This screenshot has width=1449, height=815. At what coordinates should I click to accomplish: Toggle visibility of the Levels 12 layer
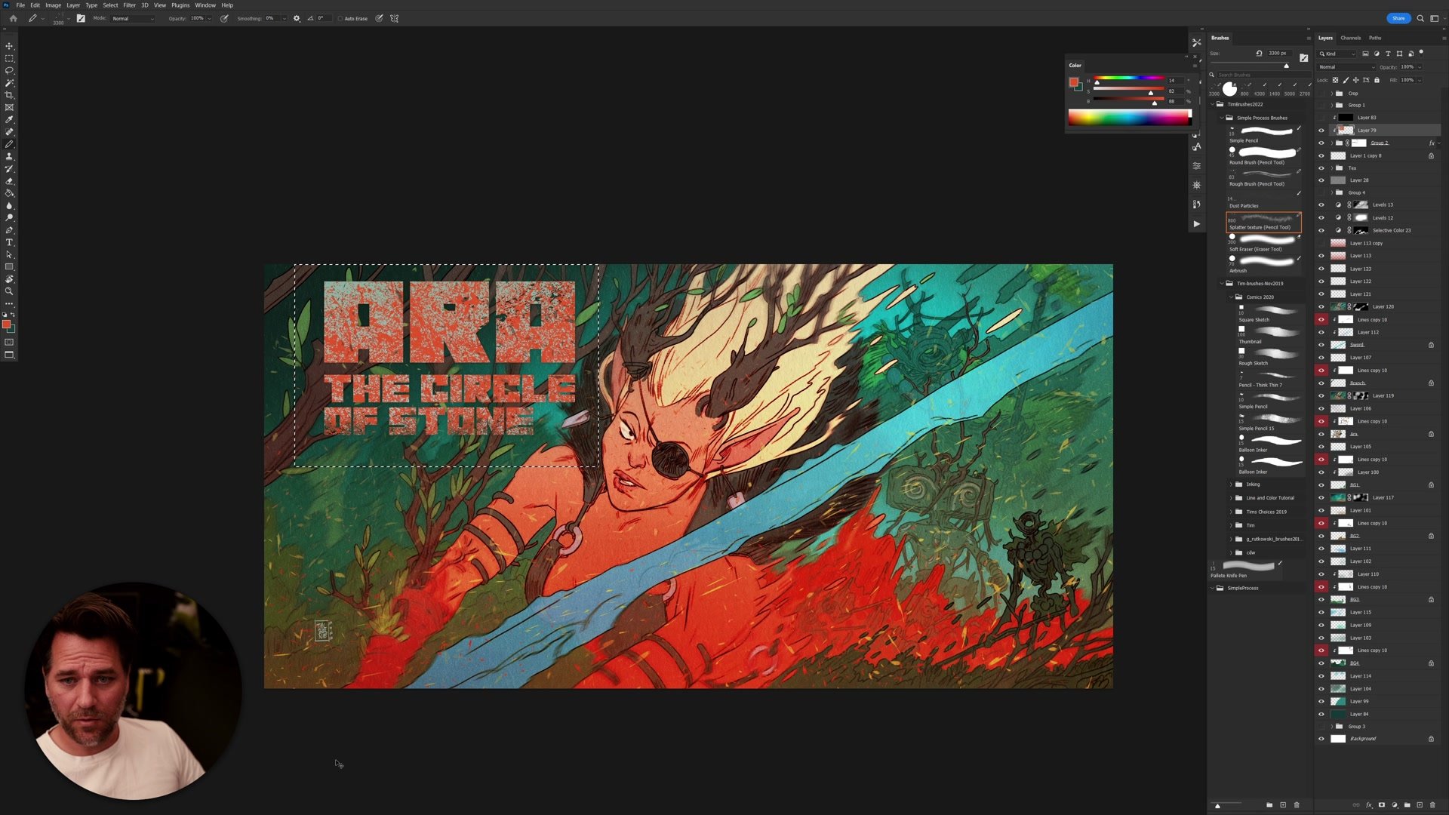[x=1321, y=217]
